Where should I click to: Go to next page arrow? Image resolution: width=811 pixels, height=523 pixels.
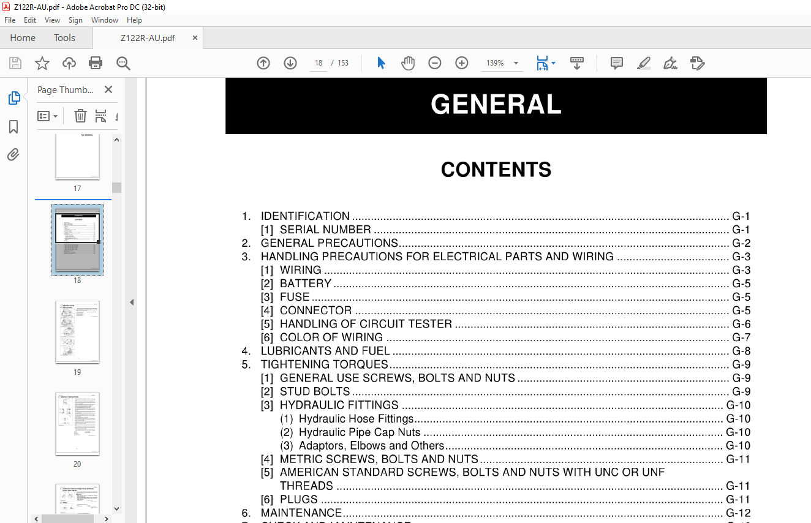click(290, 63)
